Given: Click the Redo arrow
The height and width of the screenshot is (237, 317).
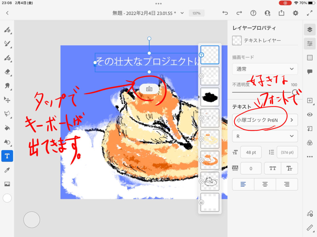Looking at the screenshot, I should (x=239, y=13).
